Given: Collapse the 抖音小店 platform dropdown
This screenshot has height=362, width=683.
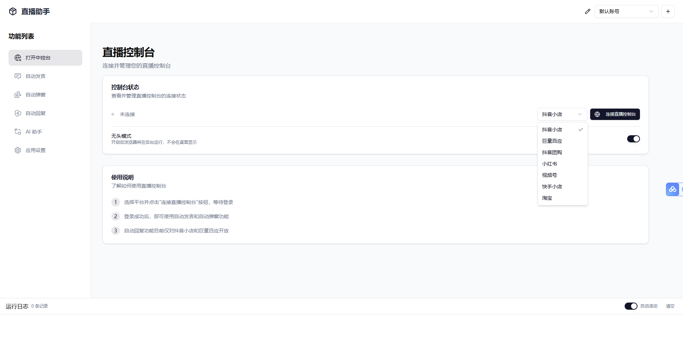Looking at the screenshot, I should coord(562,114).
